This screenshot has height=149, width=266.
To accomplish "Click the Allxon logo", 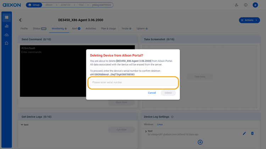I will coord(12,5).
